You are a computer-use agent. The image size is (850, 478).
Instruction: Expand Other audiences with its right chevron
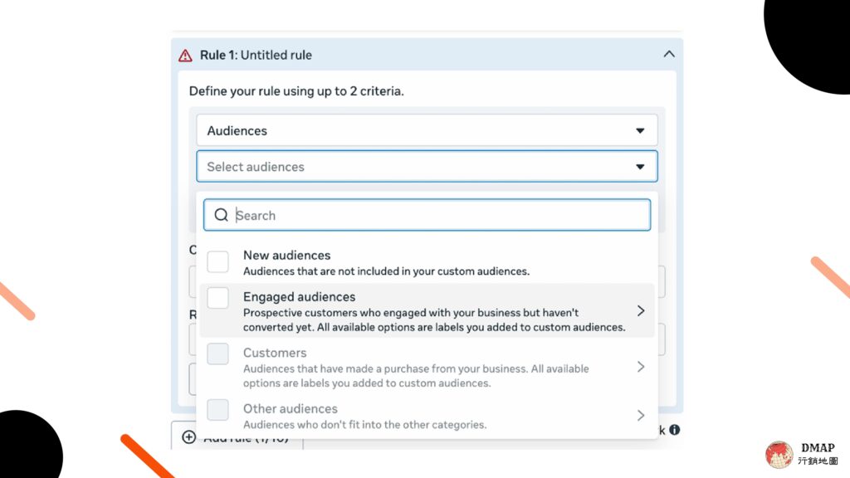641,416
